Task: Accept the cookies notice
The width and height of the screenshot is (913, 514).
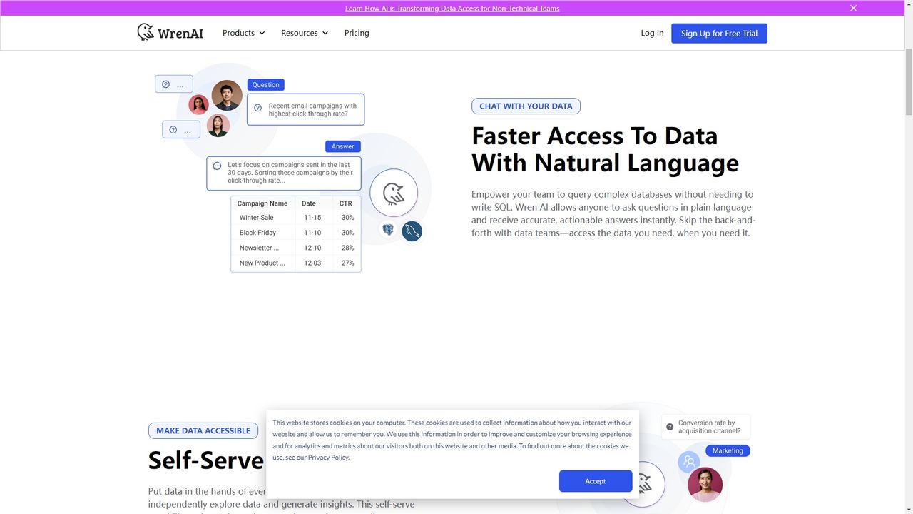Action: [596, 481]
